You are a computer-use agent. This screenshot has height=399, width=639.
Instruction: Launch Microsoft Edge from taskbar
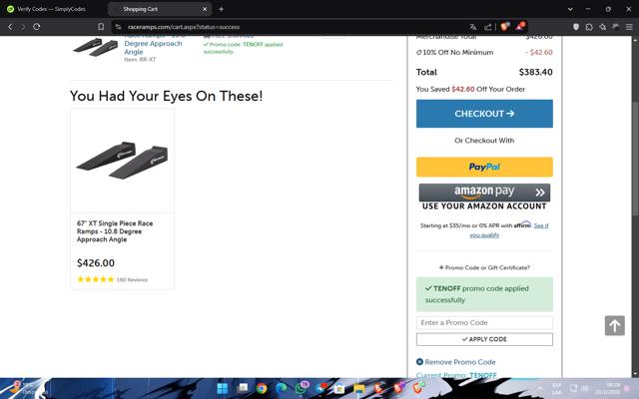[x=282, y=388]
